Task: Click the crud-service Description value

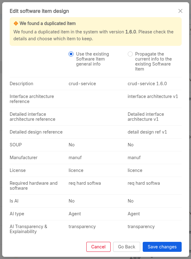Action: pos(82,84)
